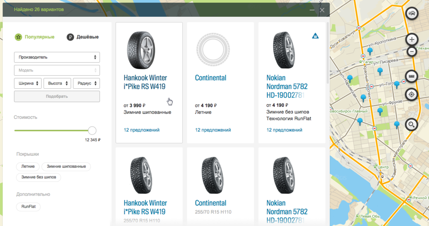
Task: Click the green price slider track
Action: (52, 131)
